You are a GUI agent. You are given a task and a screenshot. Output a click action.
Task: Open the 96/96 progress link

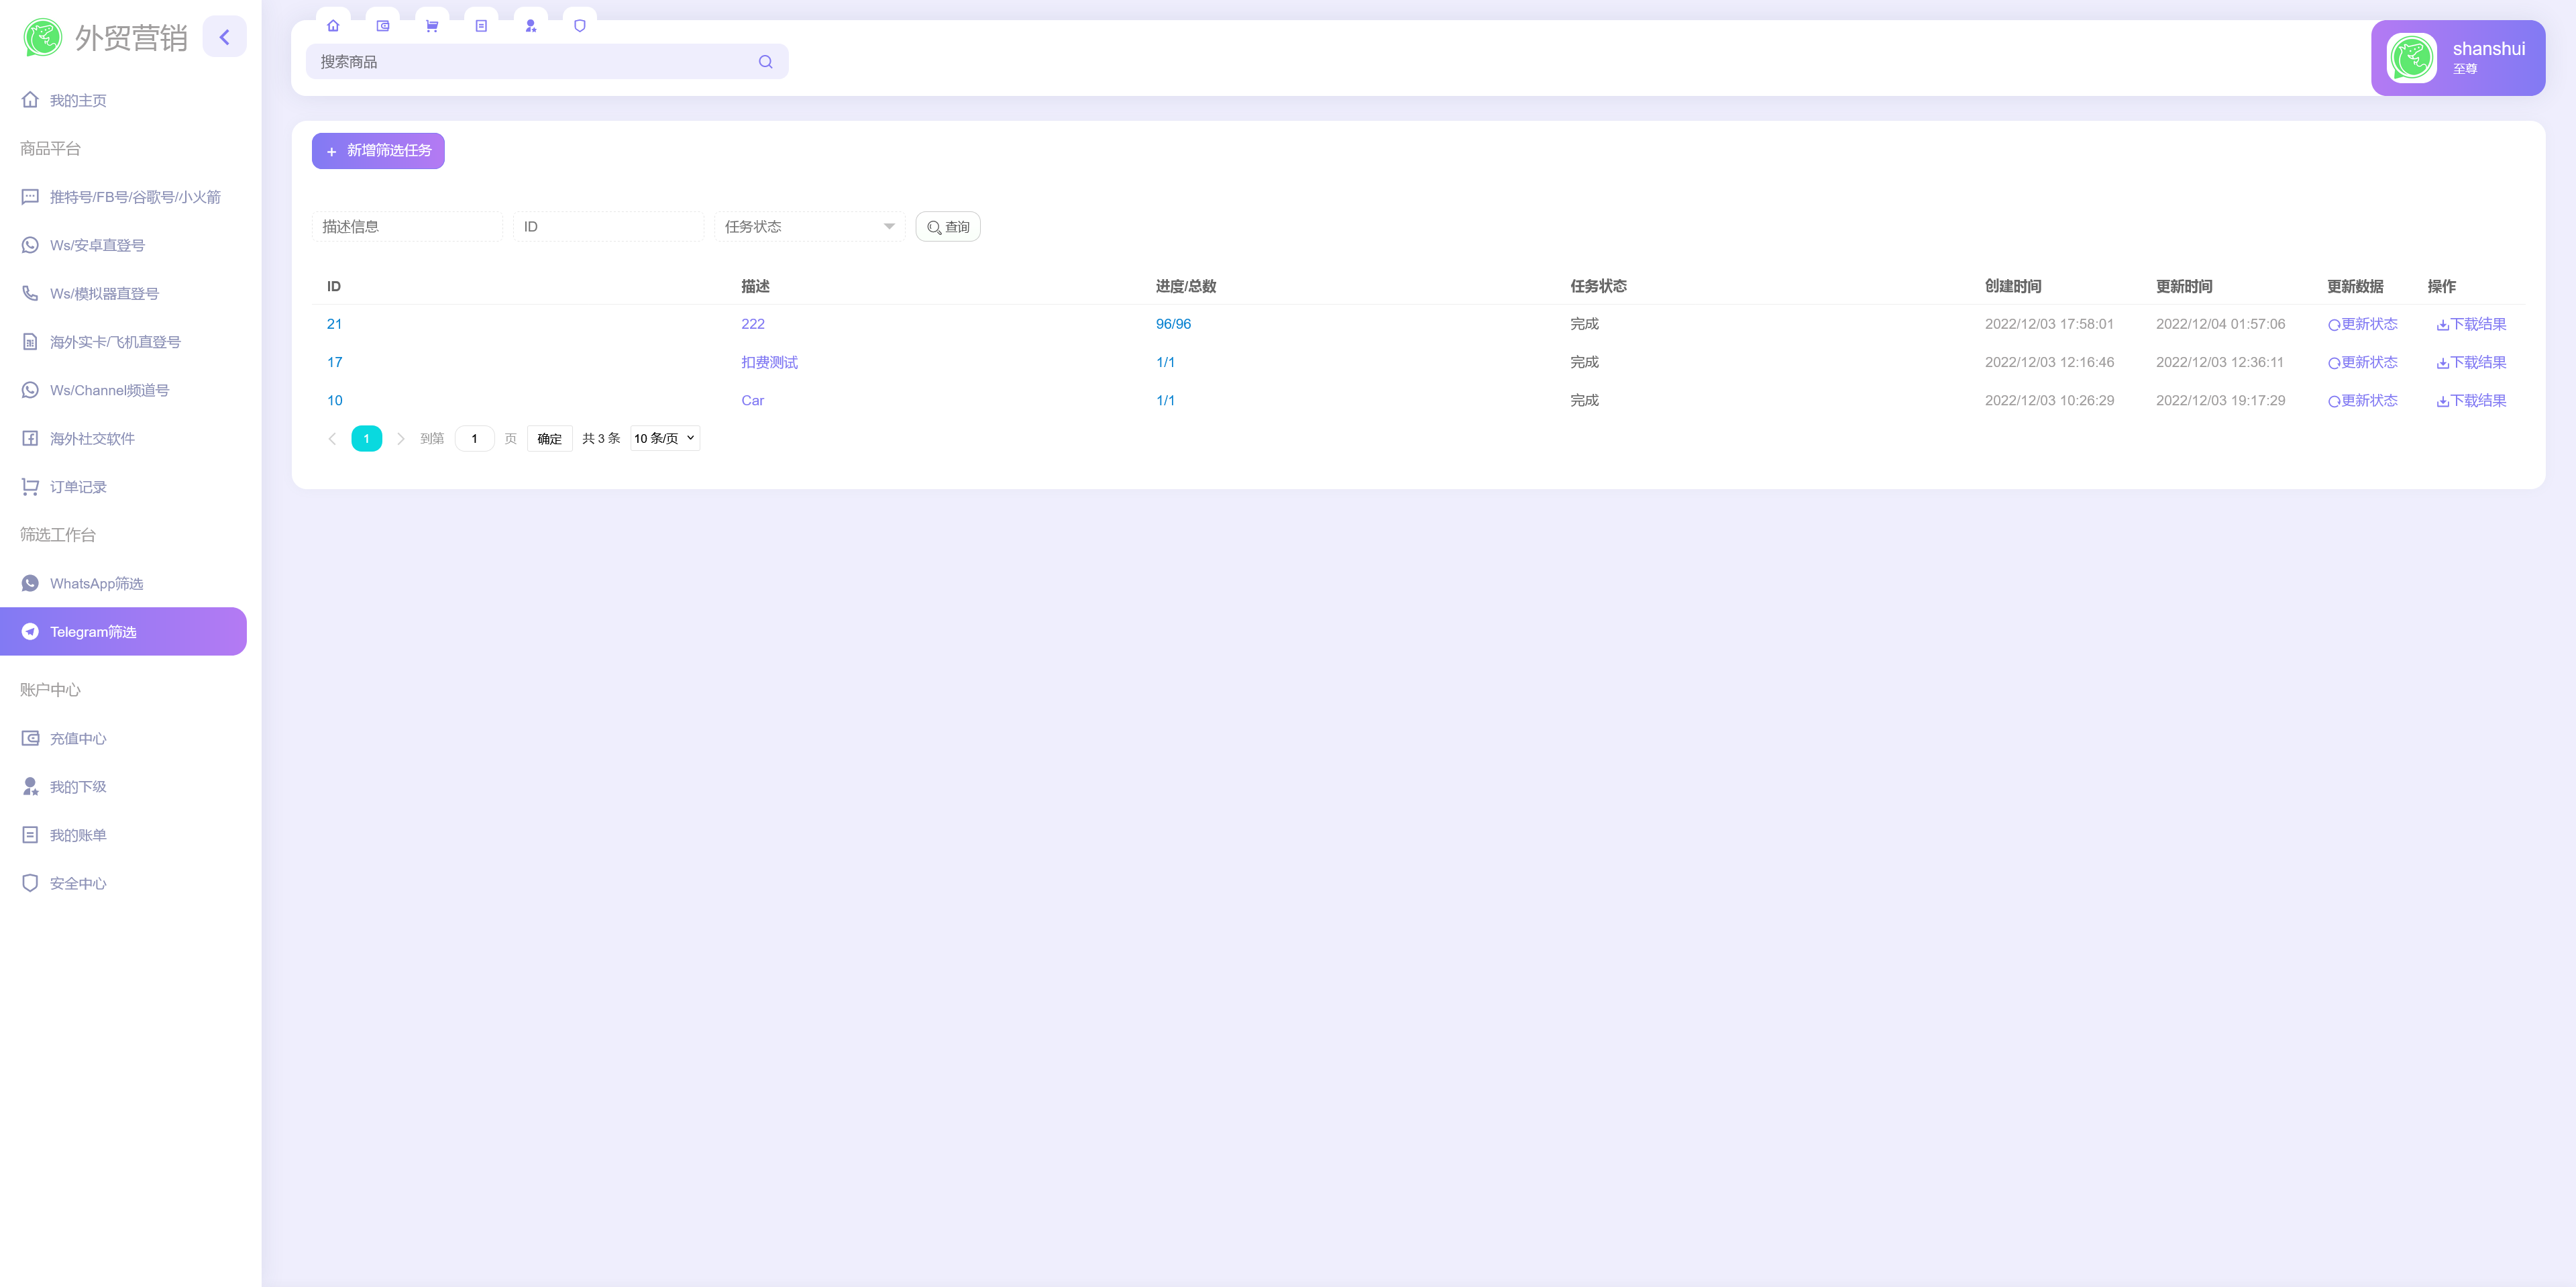click(x=1172, y=323)
